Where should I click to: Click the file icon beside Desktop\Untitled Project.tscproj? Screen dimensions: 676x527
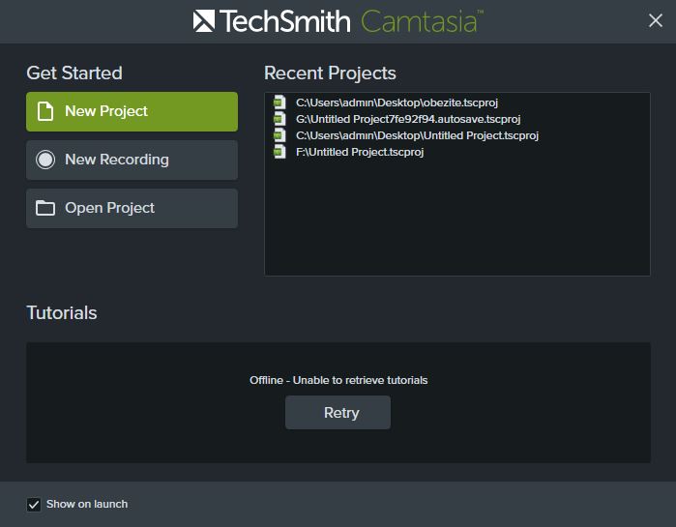tap(279, 134)
